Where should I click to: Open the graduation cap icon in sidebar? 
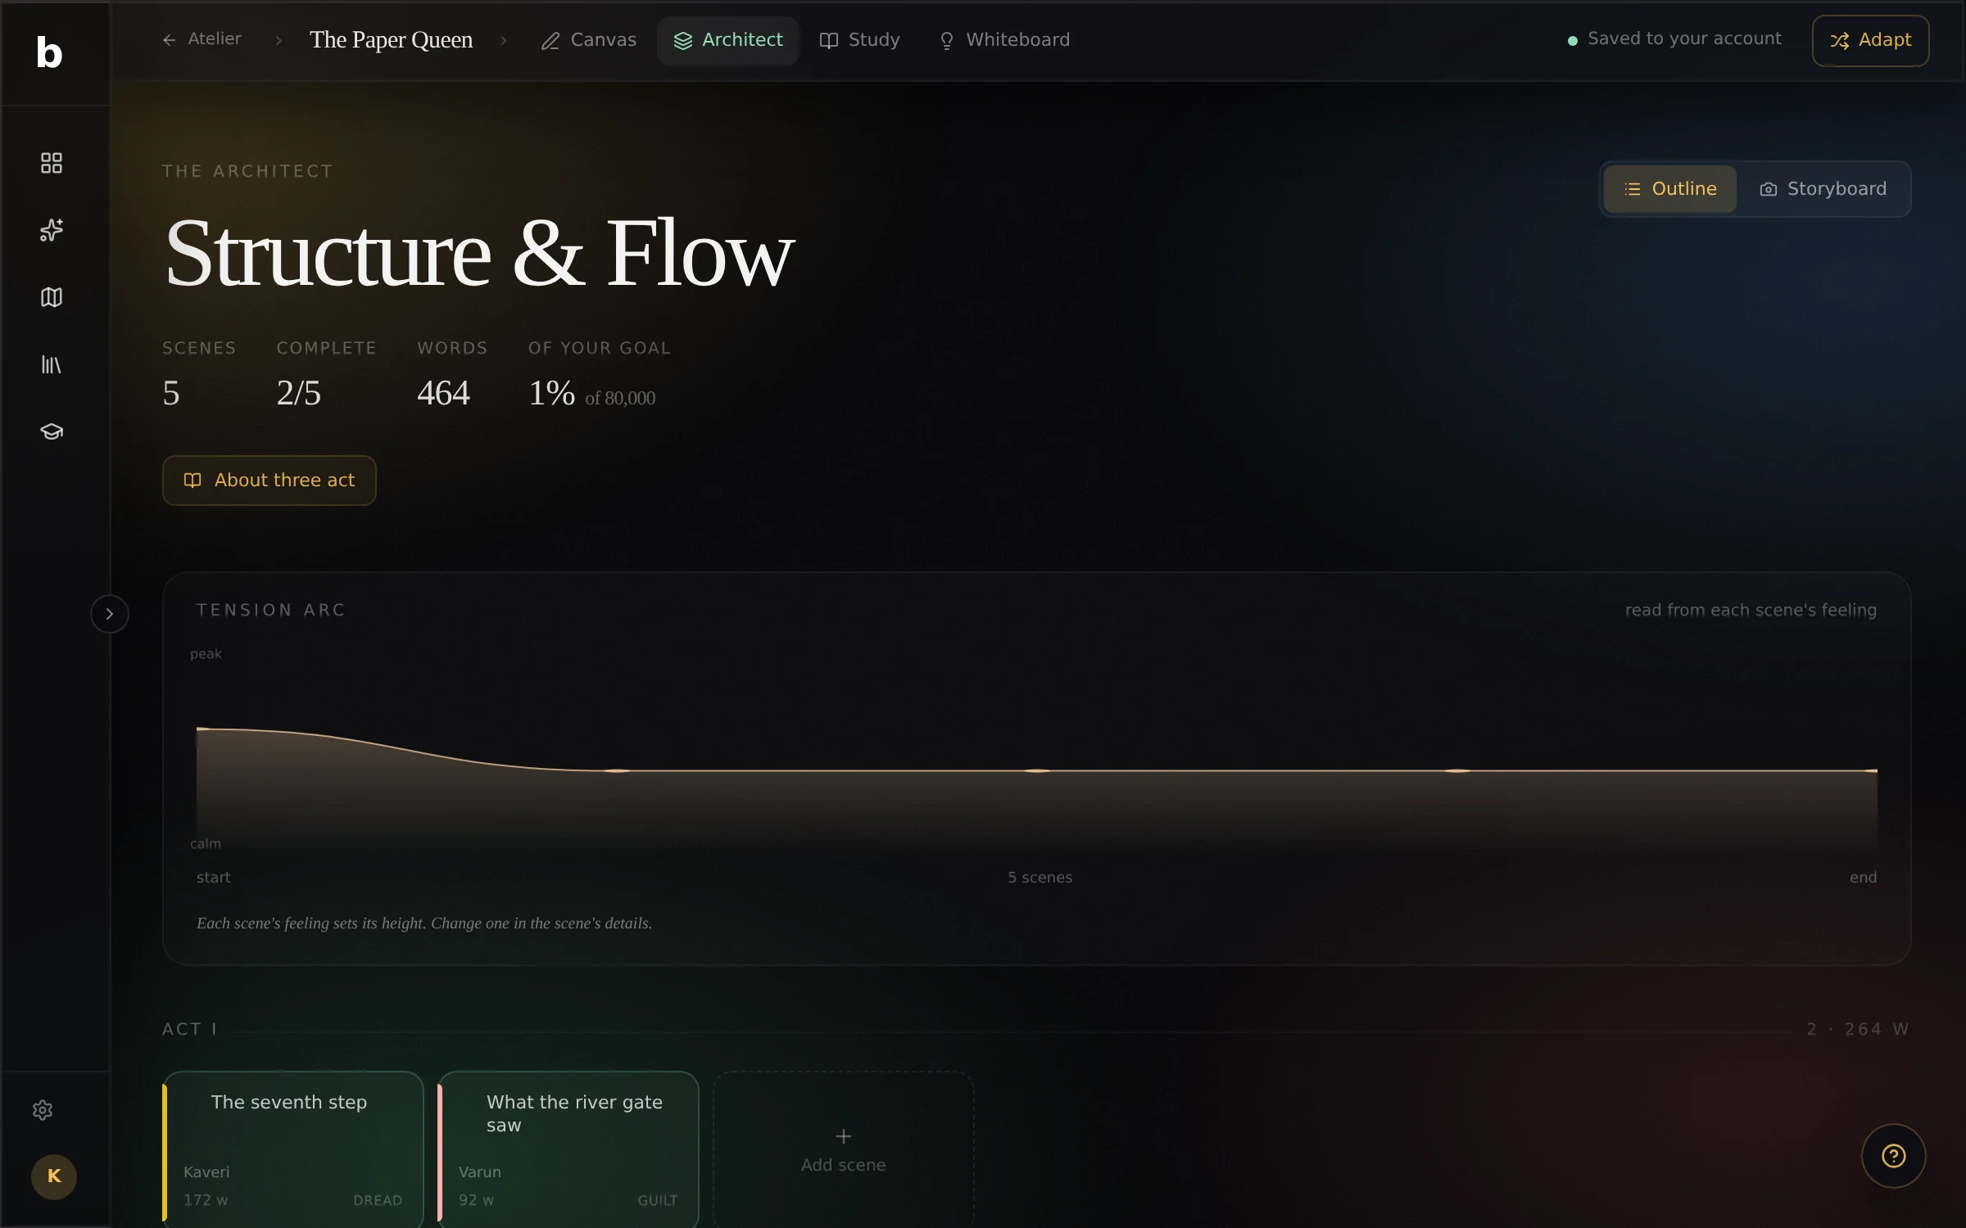pyautogui.click(x=52, y=431)
